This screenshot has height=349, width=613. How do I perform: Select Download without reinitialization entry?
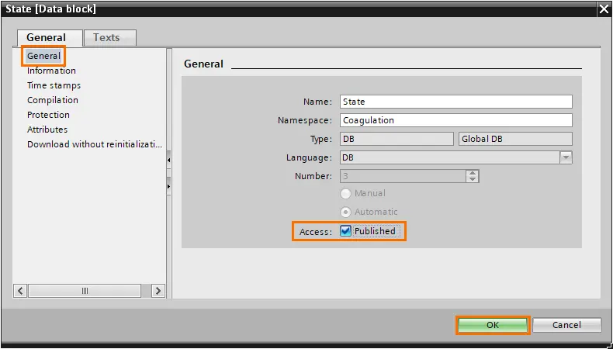point(95,144)
